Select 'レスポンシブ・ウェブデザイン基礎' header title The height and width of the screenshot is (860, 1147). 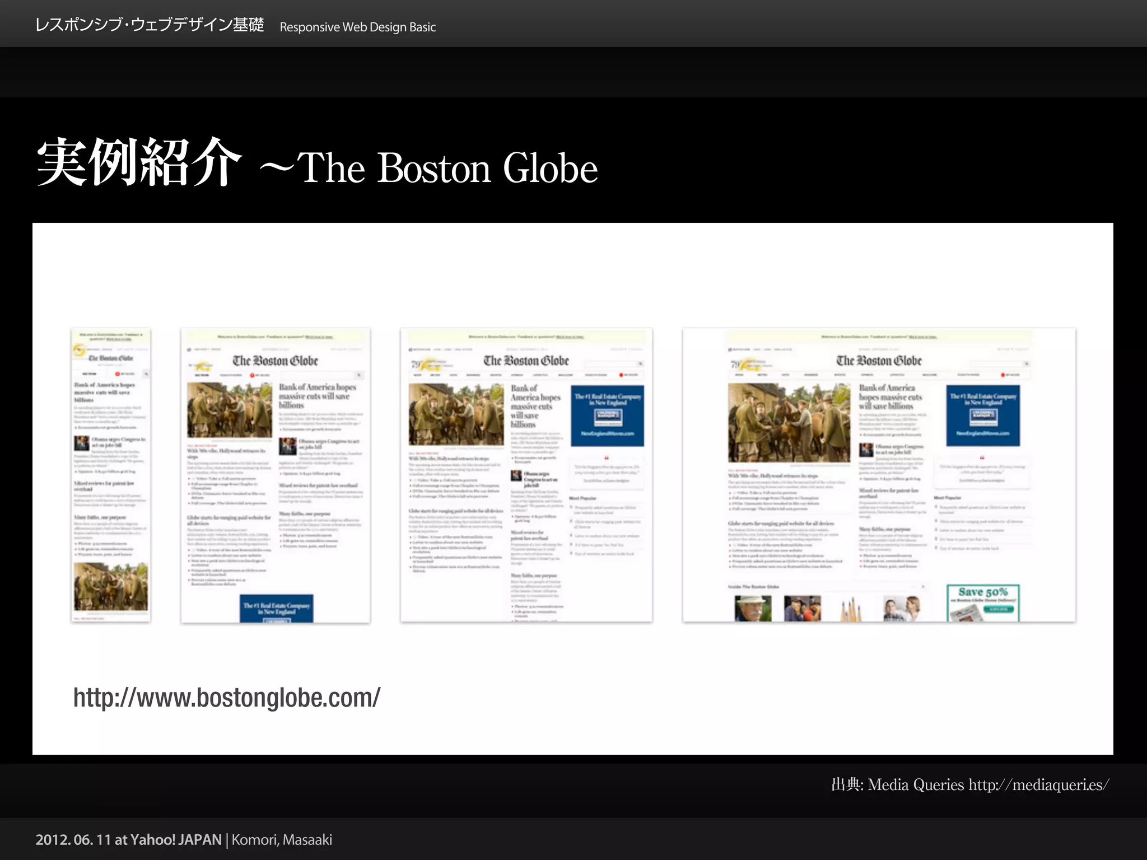pyautogui.click(x=149, y=25)
